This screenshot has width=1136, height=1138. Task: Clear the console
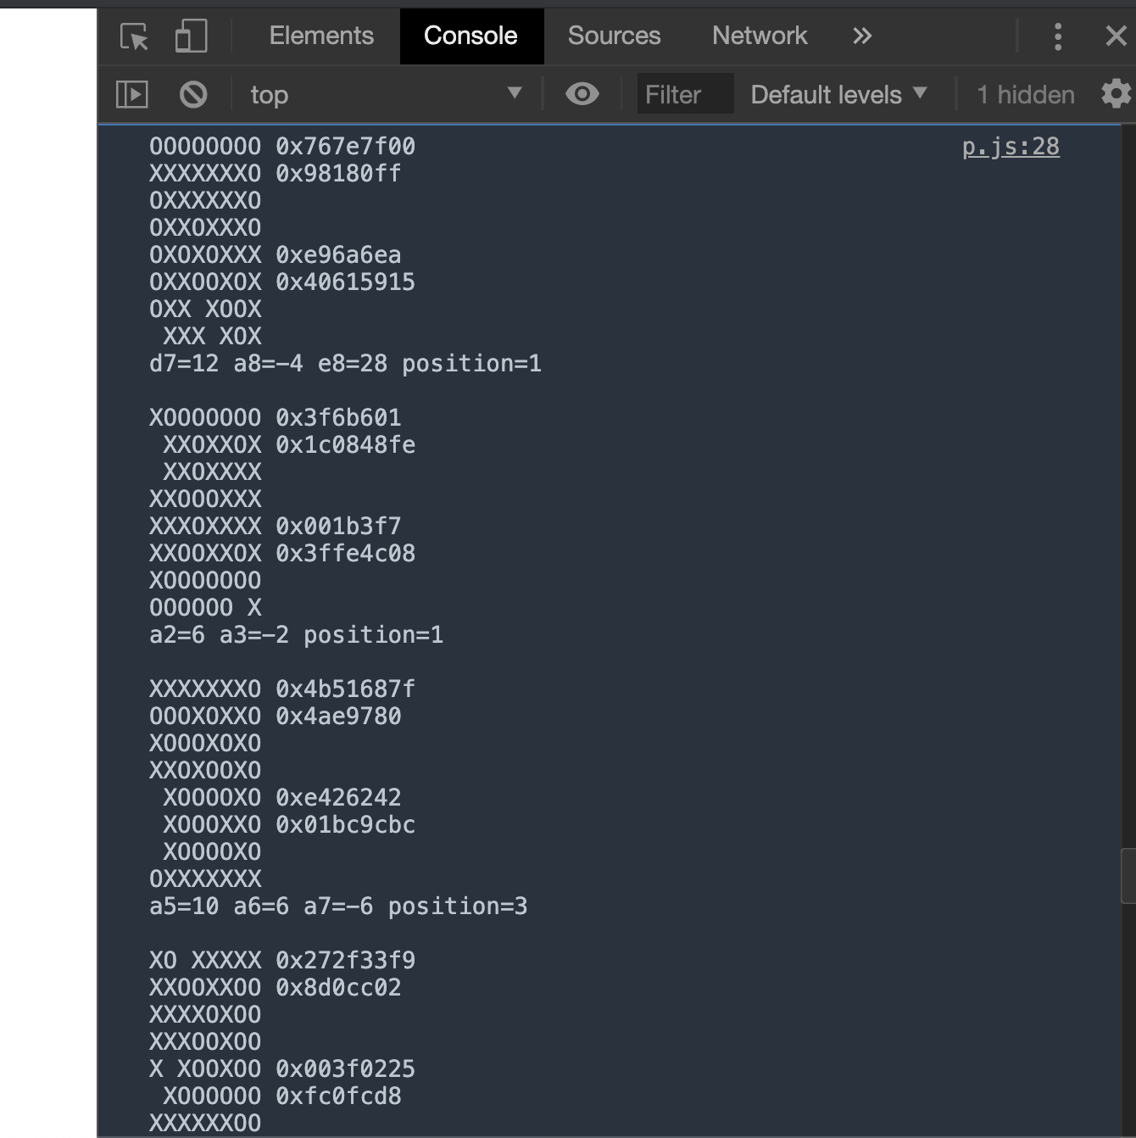193,94
